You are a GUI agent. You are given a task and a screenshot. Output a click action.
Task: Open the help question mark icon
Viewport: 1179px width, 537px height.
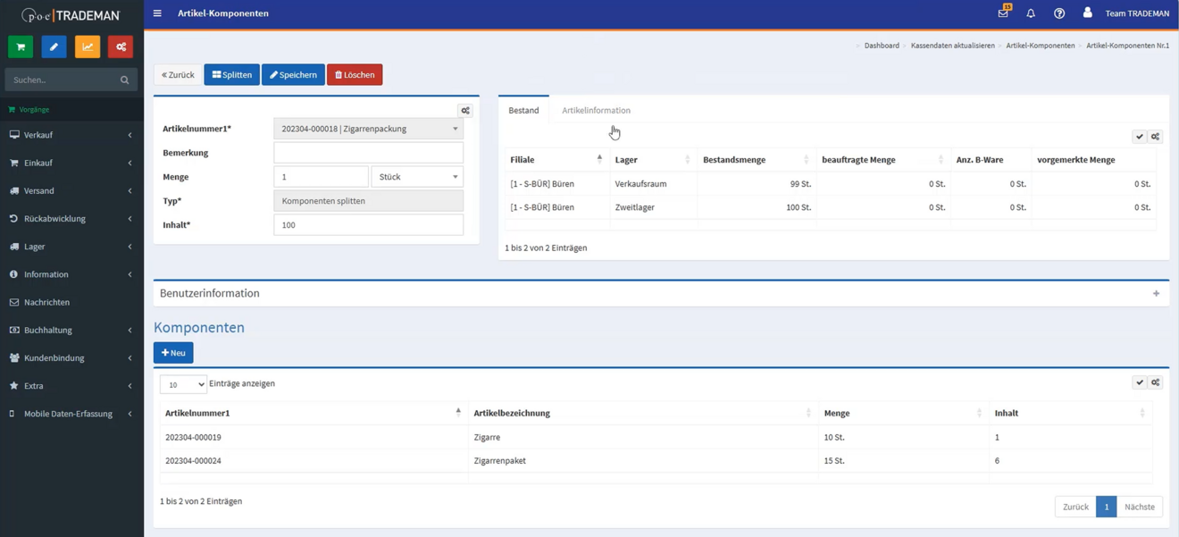pos(1059,13)
